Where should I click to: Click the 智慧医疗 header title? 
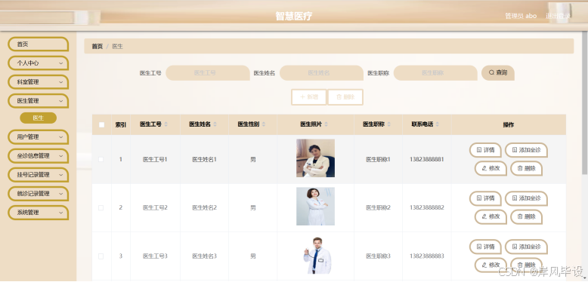tap(294, 16)
